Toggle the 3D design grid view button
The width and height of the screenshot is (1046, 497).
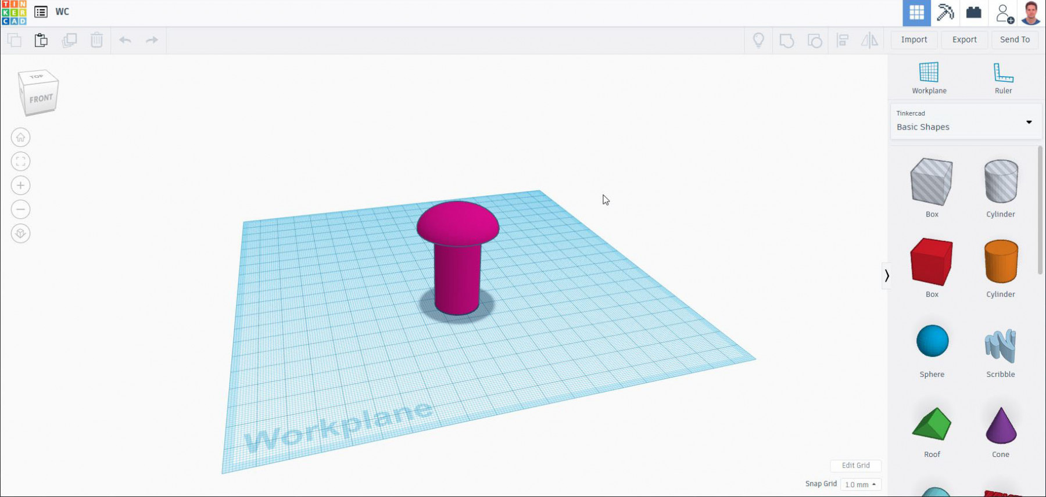[916, 13]
